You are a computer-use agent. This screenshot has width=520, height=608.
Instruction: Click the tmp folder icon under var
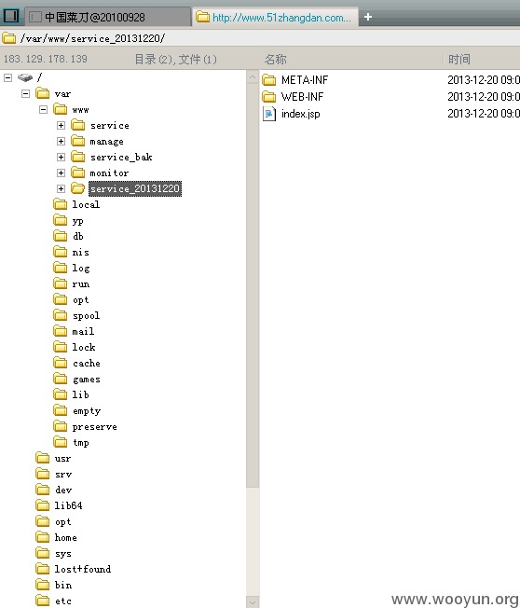60,442
